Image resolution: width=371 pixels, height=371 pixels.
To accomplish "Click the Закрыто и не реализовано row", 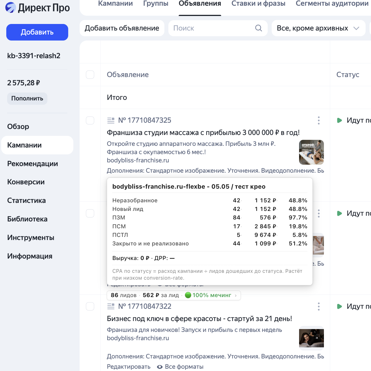I will point(210,244).
